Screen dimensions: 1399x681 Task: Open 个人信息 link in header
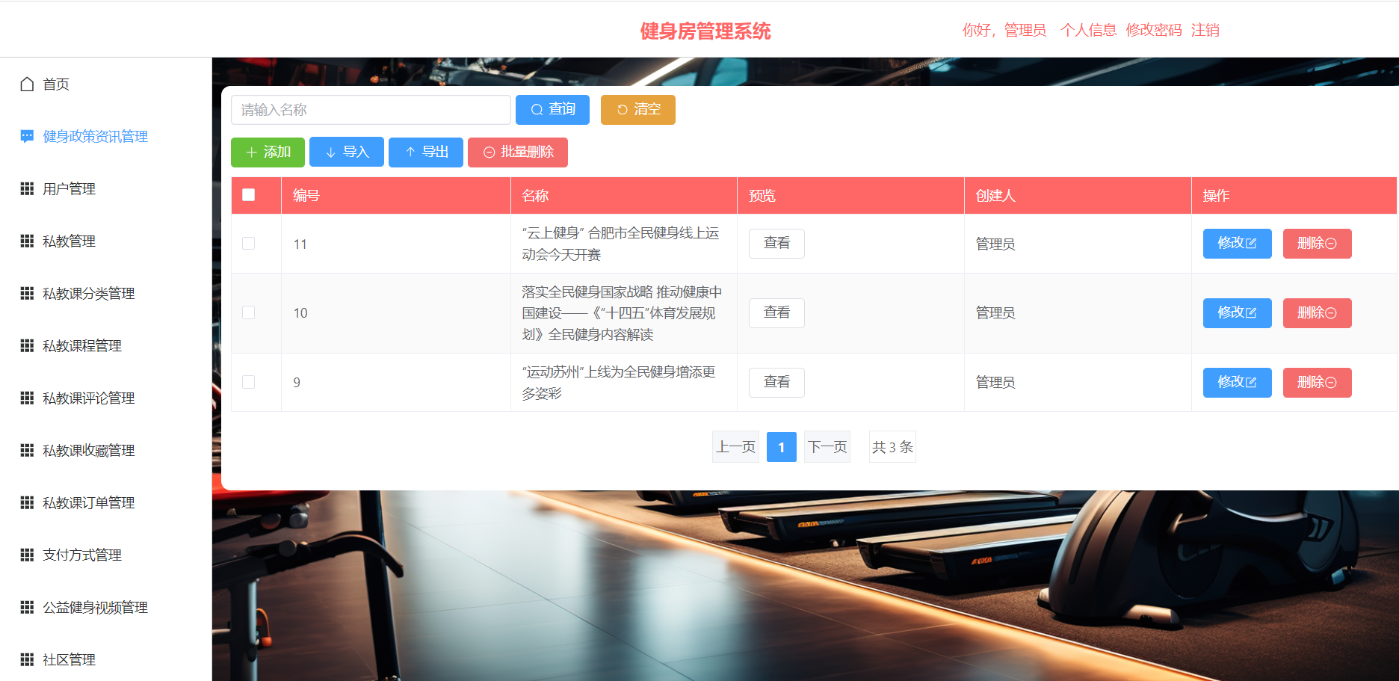point(1088,30)
